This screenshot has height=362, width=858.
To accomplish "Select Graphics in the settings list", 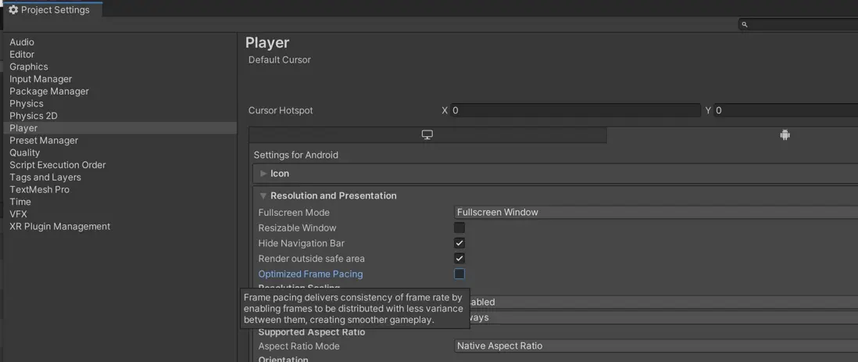I will coord(29,66).
